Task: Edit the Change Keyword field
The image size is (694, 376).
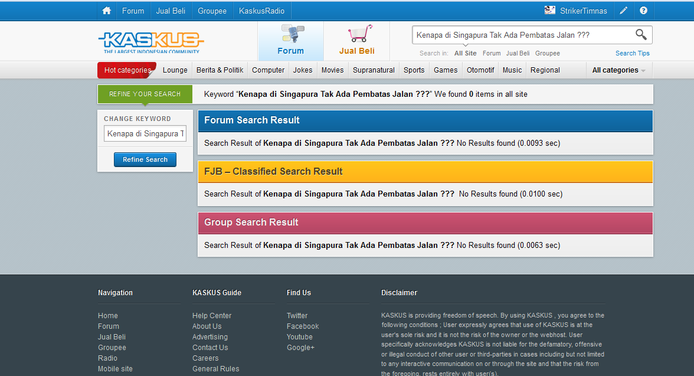Action: click(x=145, y=133)
